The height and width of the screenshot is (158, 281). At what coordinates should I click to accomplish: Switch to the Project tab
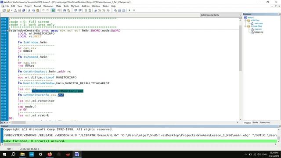click(x=247, y=123)
